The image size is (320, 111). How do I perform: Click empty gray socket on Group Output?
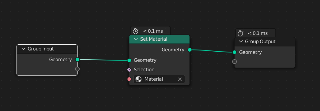click(x=235, y=61)
